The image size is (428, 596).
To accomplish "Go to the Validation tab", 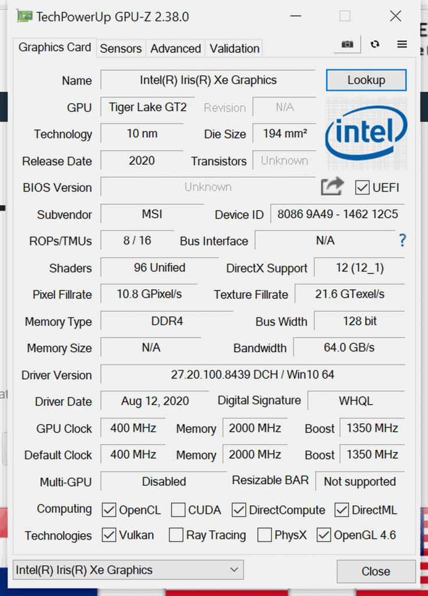I will click(234, 49).
